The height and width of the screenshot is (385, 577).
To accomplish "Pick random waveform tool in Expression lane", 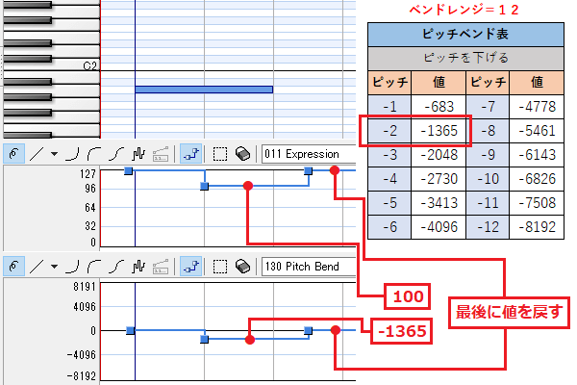I will 136,153.
